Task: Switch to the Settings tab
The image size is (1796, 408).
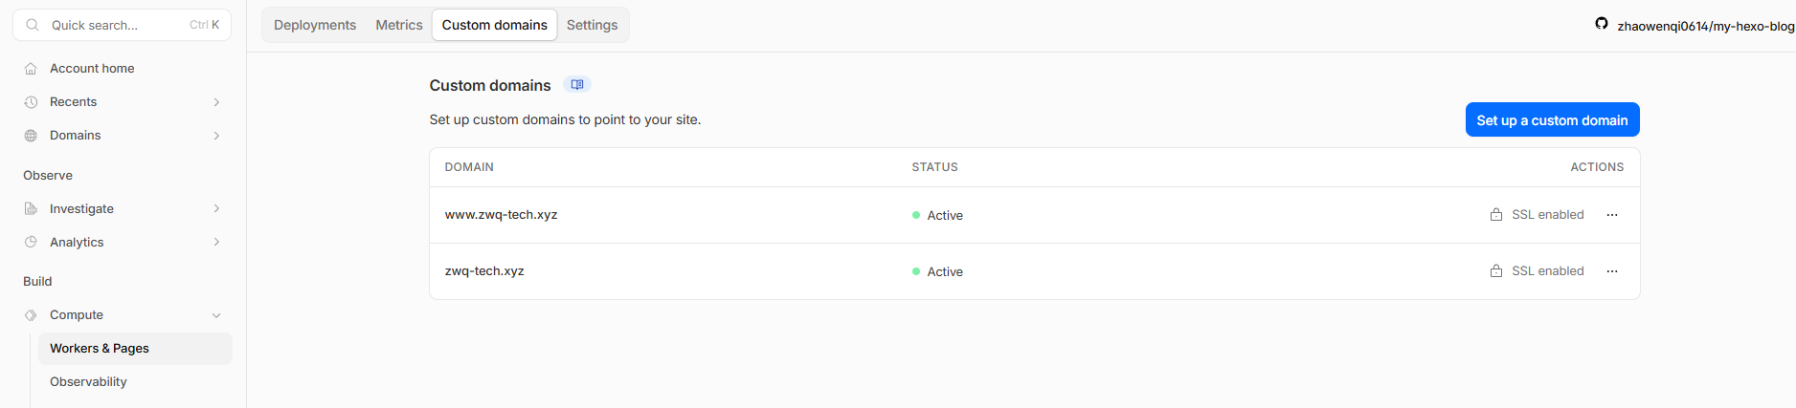Action: pos(592,25)
